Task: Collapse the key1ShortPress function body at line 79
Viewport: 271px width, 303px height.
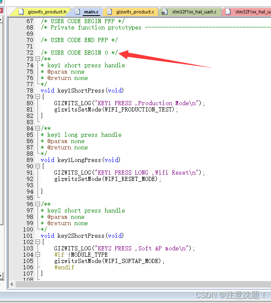Action: [x=38, y=97]
